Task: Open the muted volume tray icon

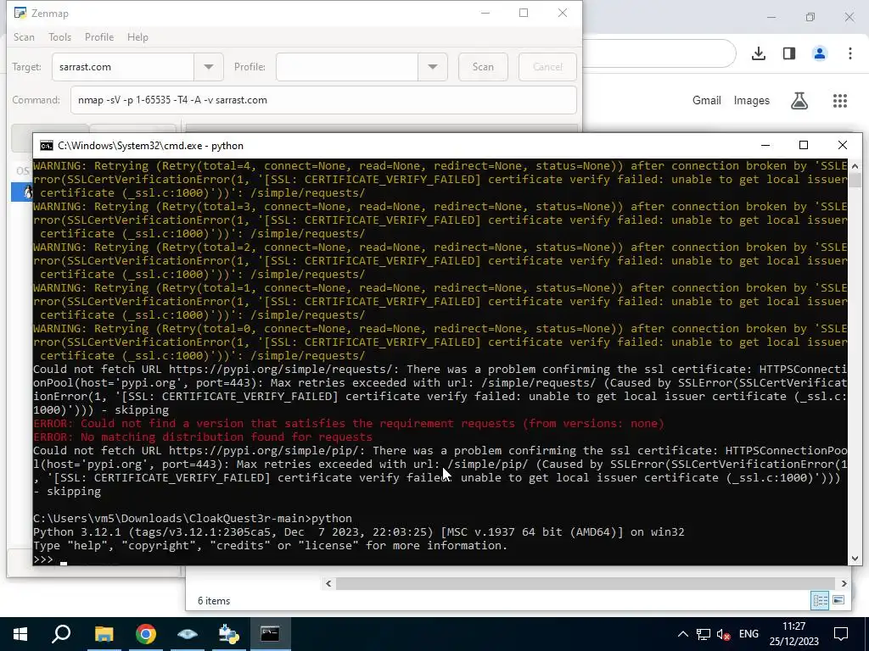Action: tap(723, 634)
